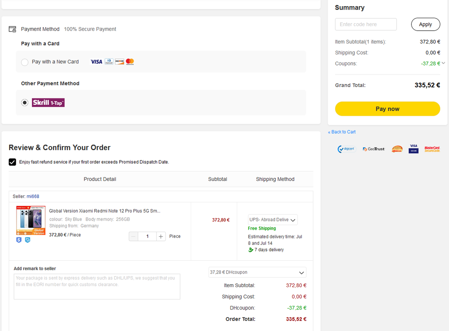This screenshot has height=331, width=449.
Task: Select the Skrill 1-Tap radio button
Action: tap(25, 103)
